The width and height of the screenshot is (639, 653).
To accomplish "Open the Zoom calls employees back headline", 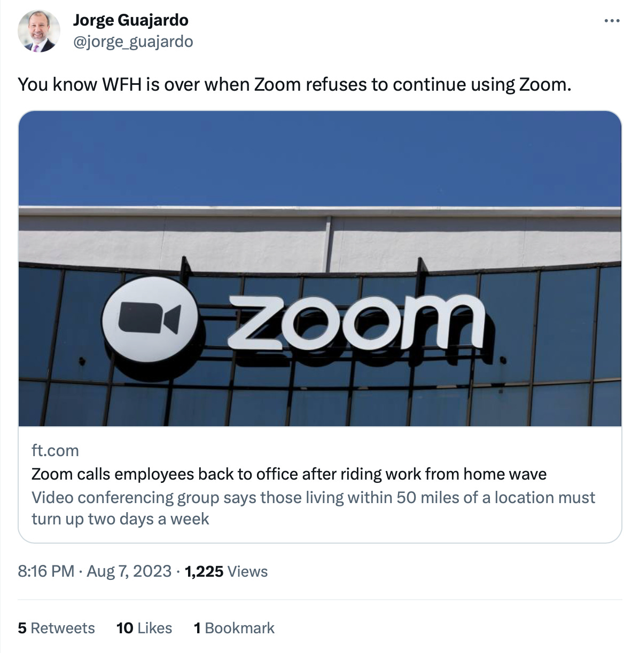I will click(x=289, y=474).
